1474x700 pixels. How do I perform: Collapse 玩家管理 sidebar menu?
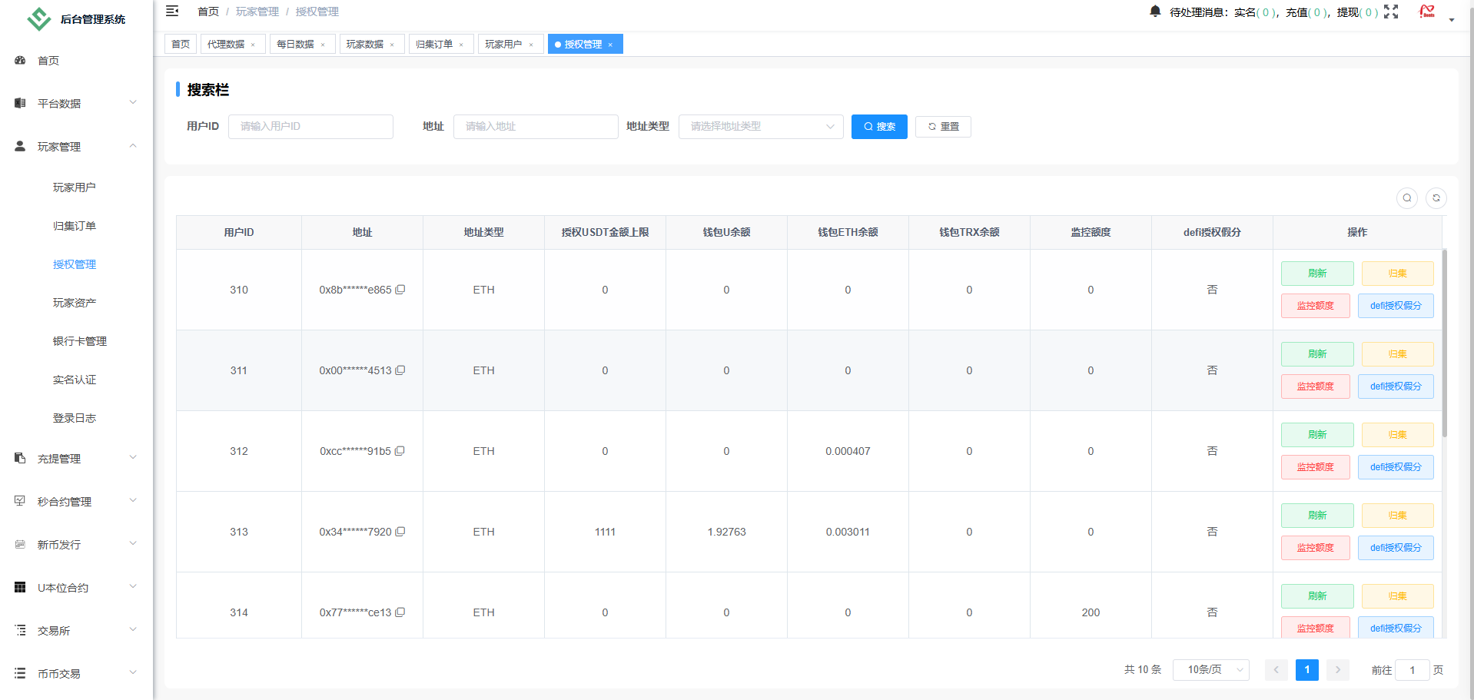77,146
